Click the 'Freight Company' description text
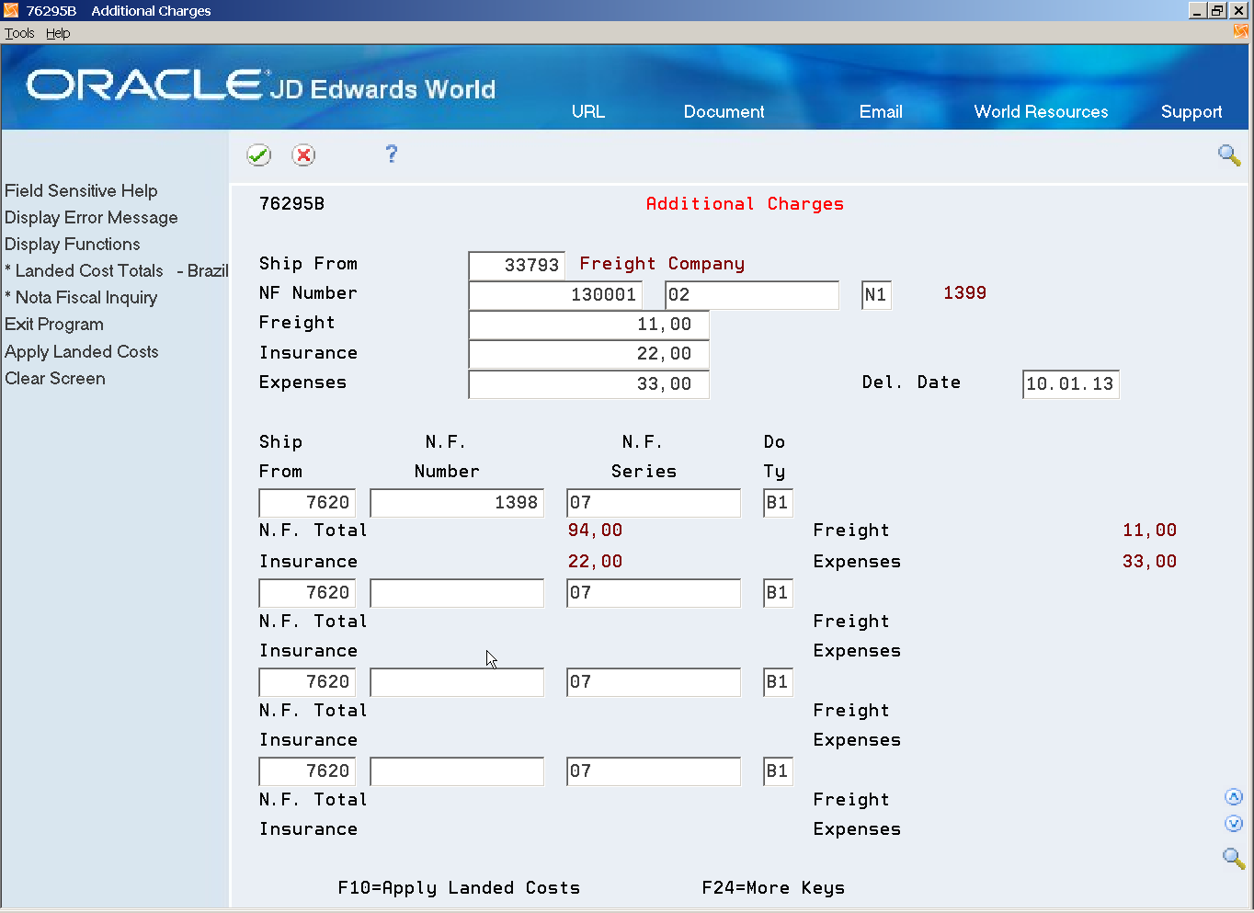 coord(662,263)
